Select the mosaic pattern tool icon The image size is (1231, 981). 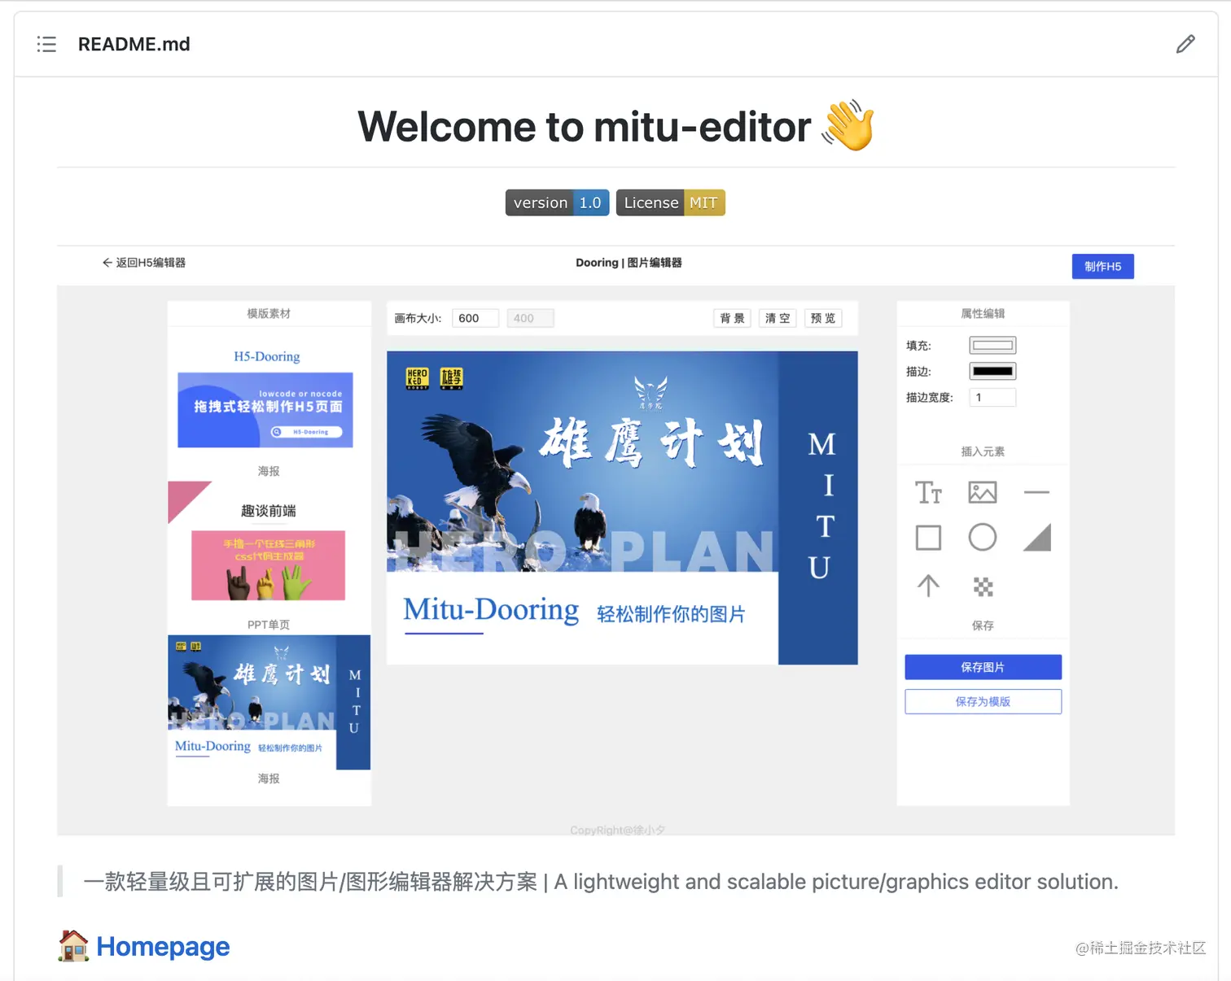pyautogui.click(x=983, y=586)
